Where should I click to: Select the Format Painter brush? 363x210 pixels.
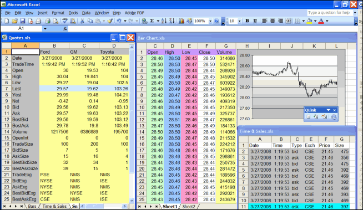click(110, 21)
